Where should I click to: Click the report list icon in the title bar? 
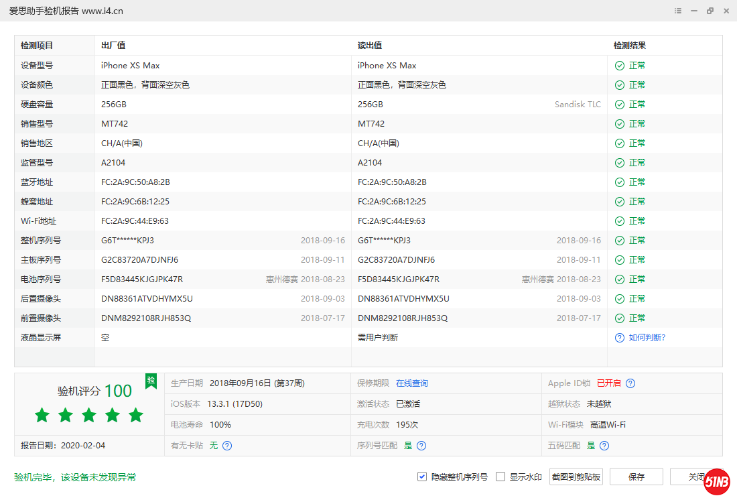click(x=677, y=11)
